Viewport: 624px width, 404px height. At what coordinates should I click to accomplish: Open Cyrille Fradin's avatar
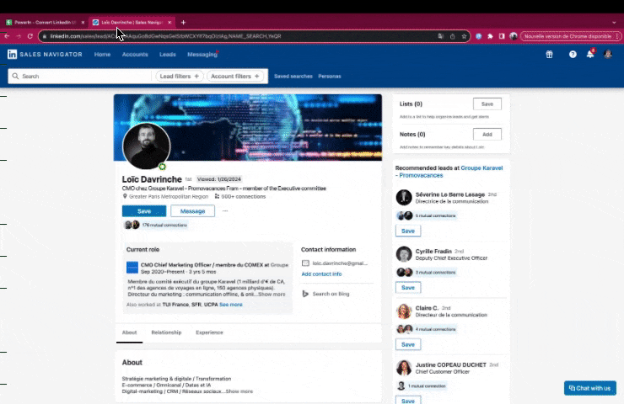pyautogui.click(x=404, y=254)
